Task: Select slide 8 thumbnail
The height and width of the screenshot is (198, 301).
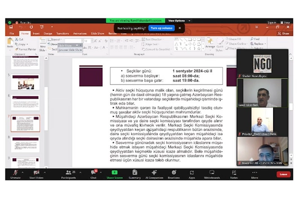Action: 26,144
